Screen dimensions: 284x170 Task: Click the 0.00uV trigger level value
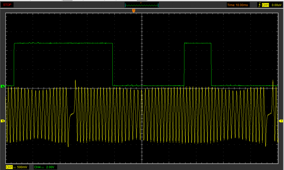276,5
